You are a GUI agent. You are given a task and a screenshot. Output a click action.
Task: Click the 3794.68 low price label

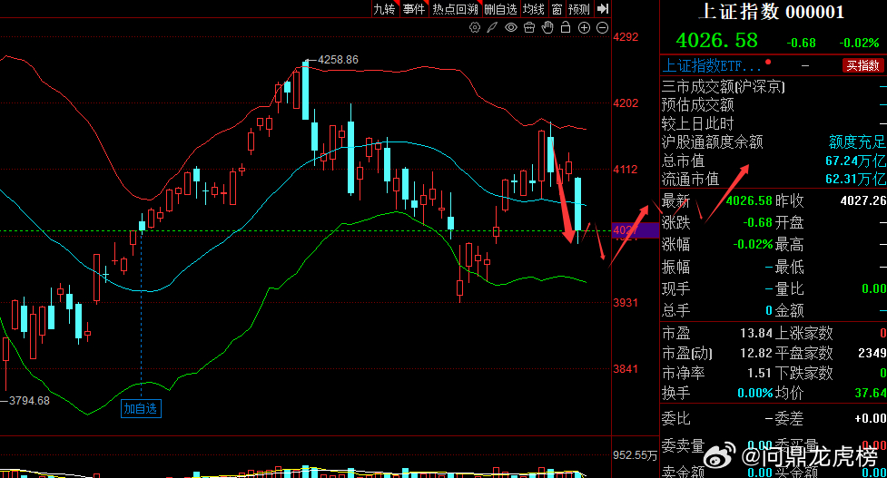pyautogui.click(x=29, y=401)
